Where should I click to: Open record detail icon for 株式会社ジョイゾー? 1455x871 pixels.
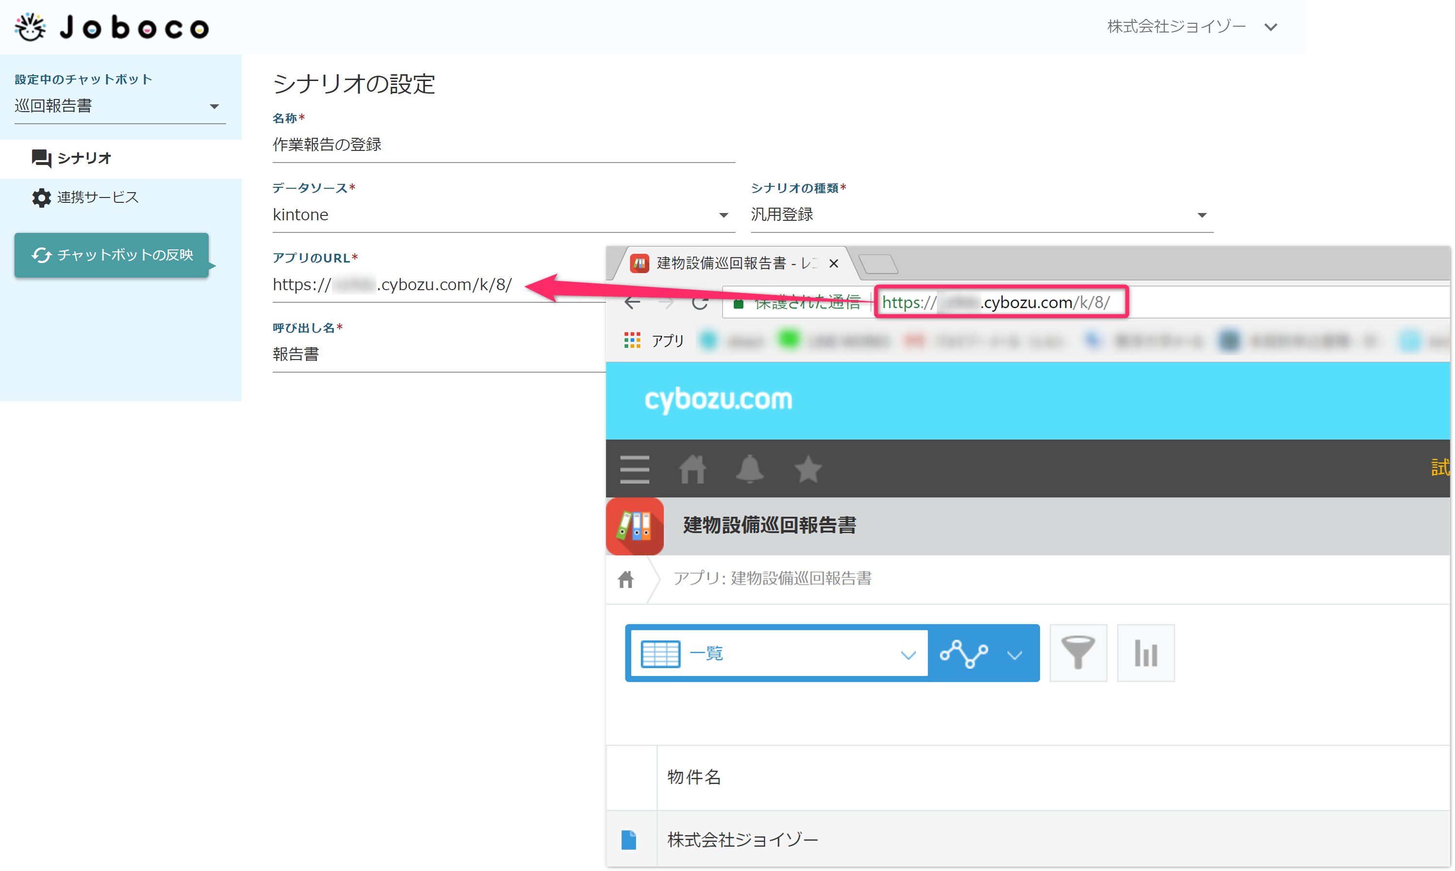[x=628, y=840]
